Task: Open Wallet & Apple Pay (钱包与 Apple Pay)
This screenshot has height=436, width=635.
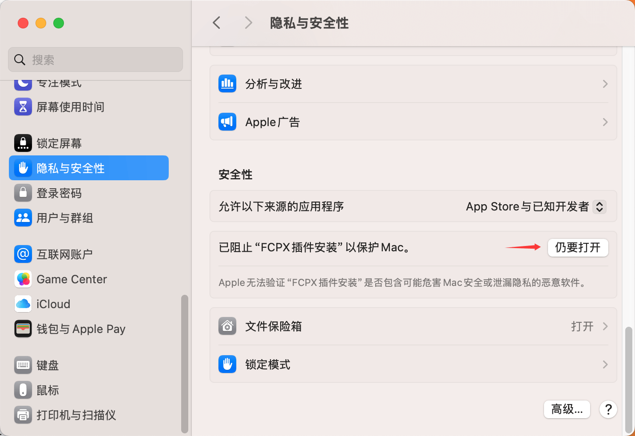Action: [81, 329]
